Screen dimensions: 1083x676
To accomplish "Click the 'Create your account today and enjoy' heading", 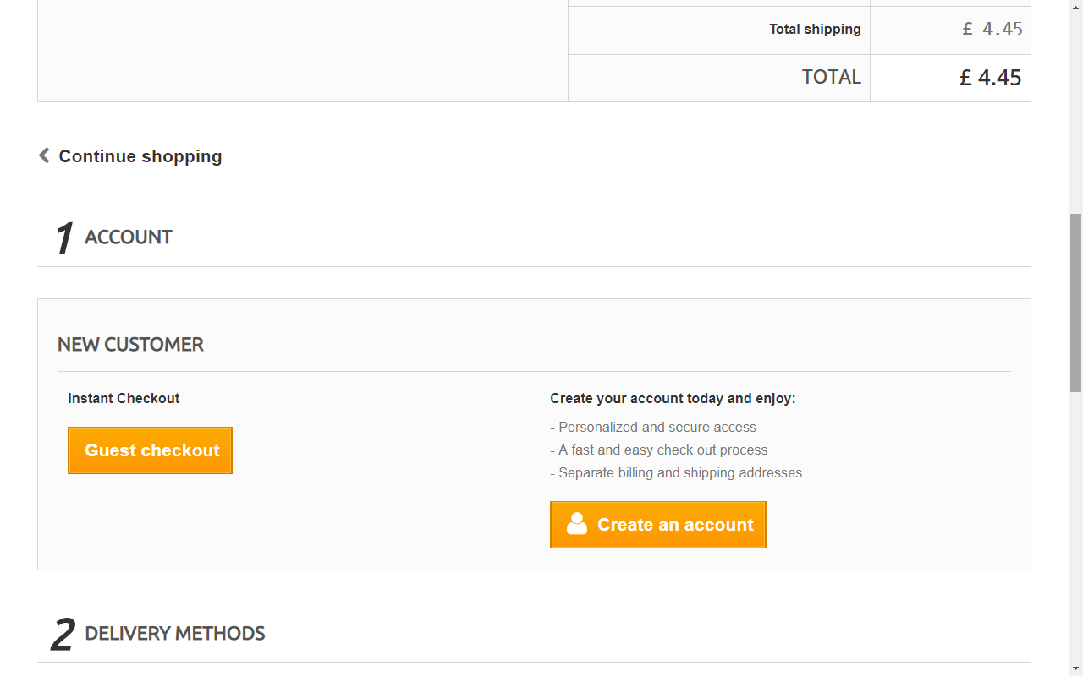I will (673, 398).
